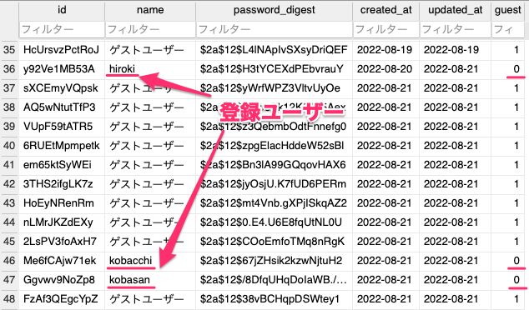Select the id cell 3THS2ifgLK7z
529x310 pixels.
point(62,184)
